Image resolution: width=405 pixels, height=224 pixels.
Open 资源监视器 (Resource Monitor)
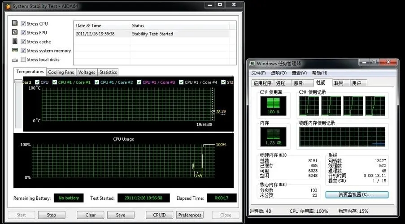pos(357,195)
